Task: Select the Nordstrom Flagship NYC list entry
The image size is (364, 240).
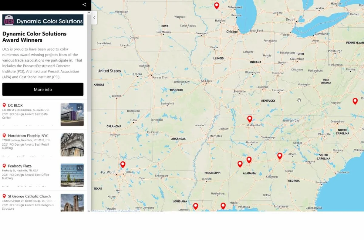Action: tap(28, 136)
